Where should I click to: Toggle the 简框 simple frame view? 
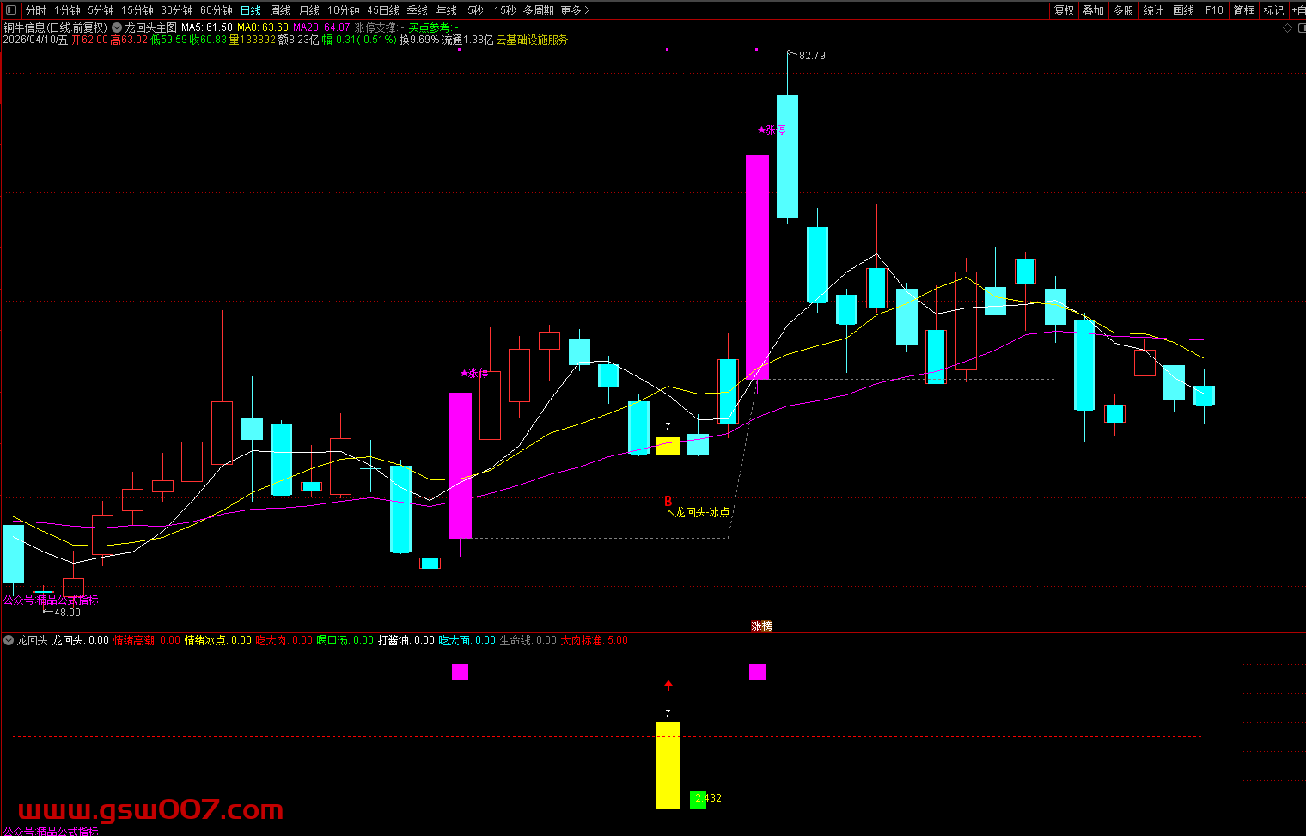click(x=1243, y=10)
